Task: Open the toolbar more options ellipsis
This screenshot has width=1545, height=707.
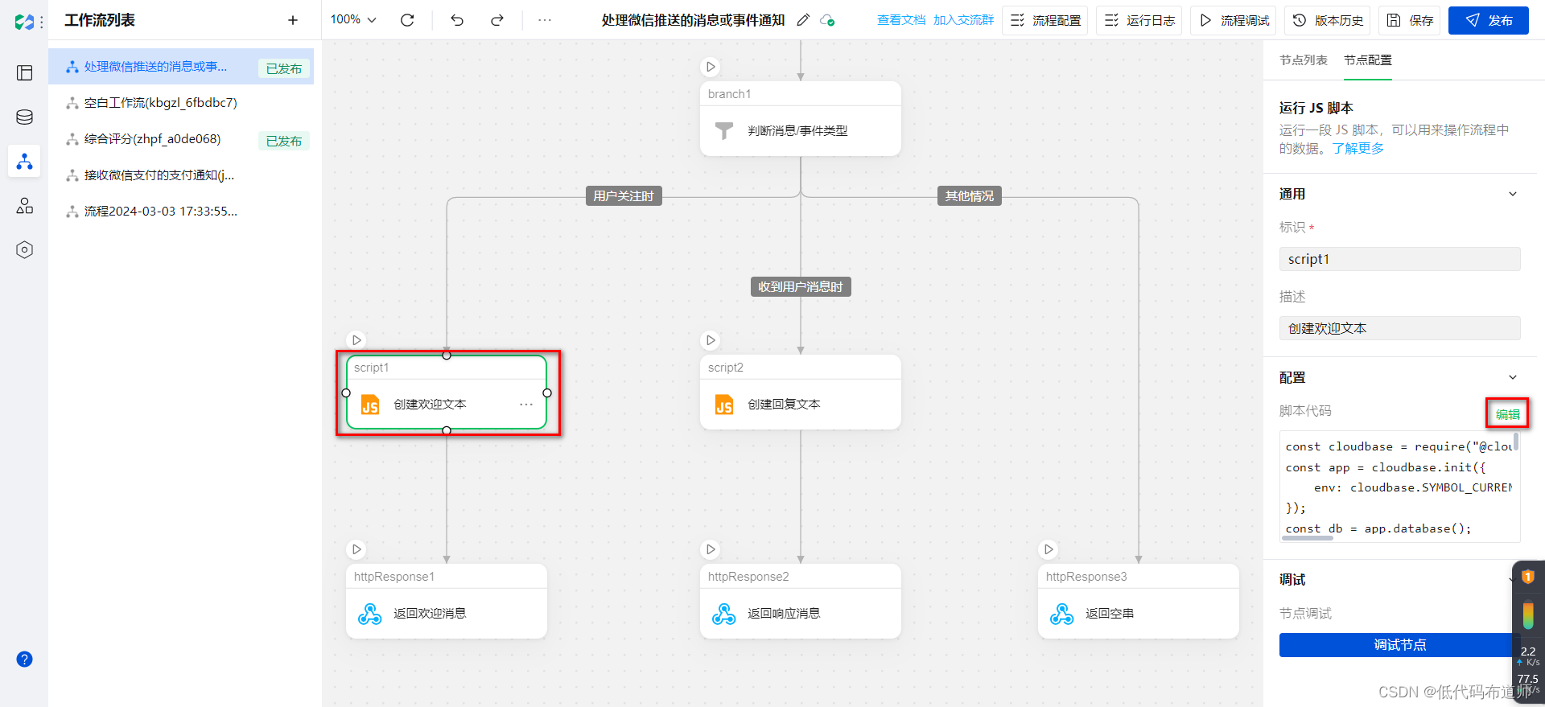Action: coord(545,20)
